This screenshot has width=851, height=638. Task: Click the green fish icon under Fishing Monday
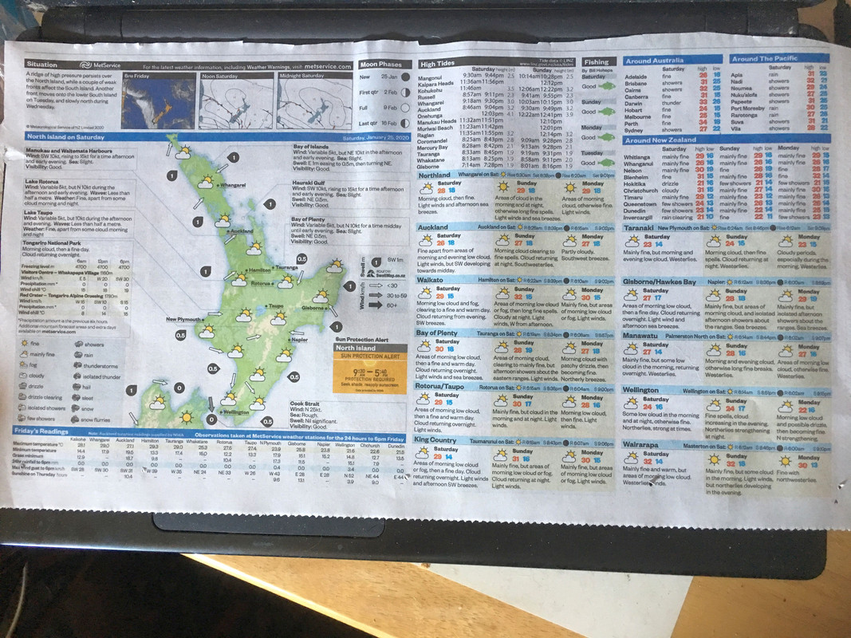click(606, 136)
